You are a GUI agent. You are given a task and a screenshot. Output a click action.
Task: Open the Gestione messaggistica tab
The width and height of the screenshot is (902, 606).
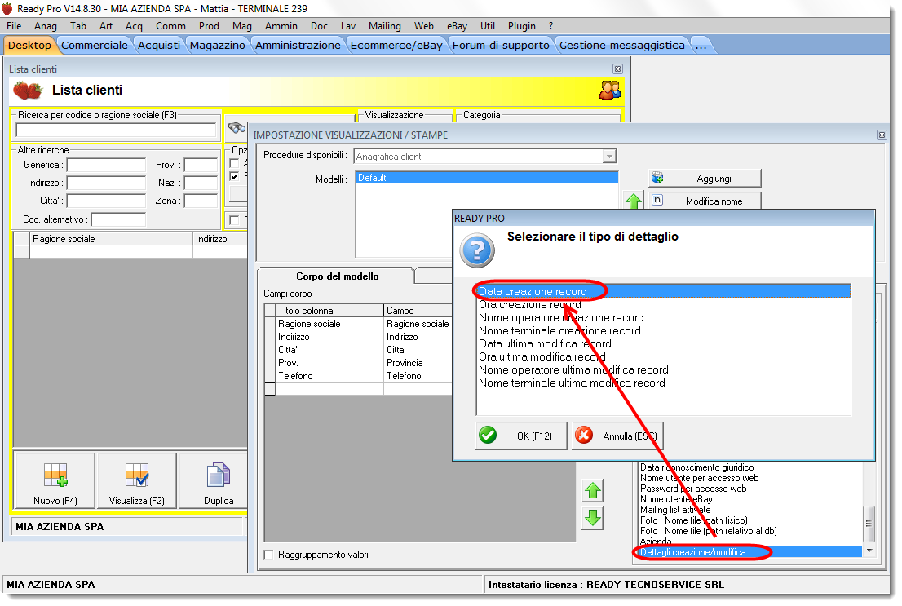click(x=622, y=46)
